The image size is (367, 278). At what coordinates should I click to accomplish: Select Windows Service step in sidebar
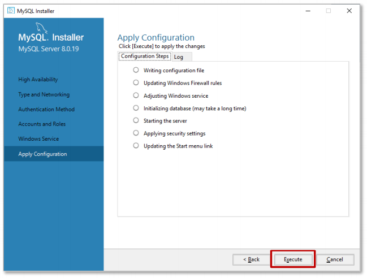click(x=38, y=138)
